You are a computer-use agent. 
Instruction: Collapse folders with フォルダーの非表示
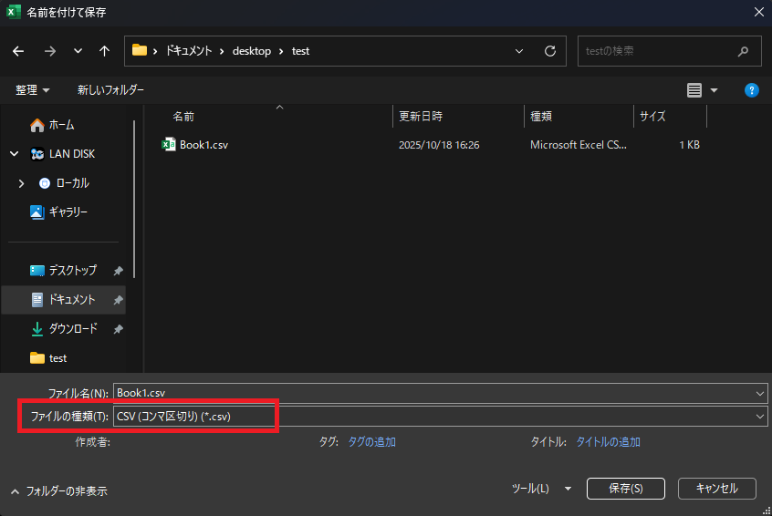click(59, 490)
